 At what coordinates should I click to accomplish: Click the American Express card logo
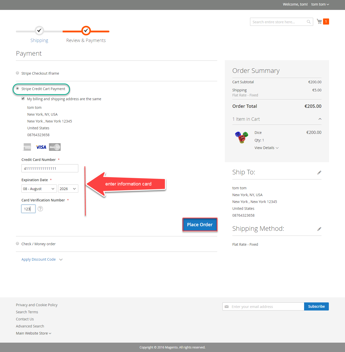27,147
